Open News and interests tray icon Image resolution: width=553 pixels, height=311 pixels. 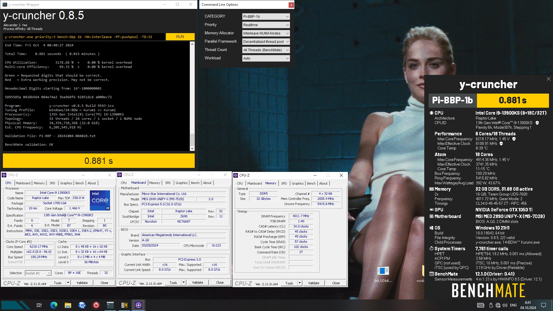(x=481, y=305)
